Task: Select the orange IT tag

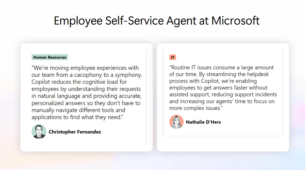Action: (x=172, y=57)
